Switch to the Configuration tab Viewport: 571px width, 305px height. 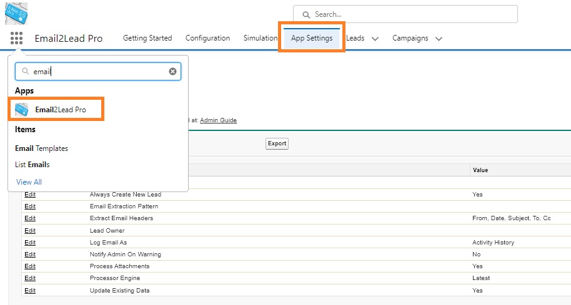pyautogui.click(x=207, y=38)
